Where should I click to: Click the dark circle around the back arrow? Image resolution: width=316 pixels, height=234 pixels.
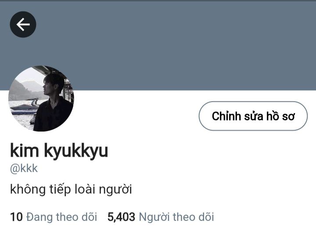click(23, 25)
